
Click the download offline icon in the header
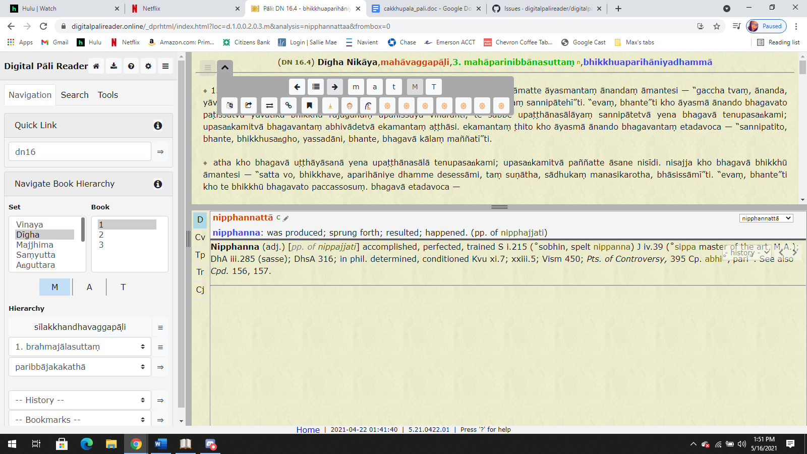coord(113,66)
